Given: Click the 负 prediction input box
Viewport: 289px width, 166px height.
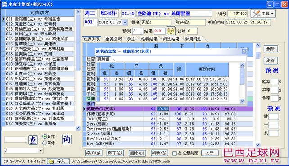Looking at the screenshot, I should coord(273,133).
